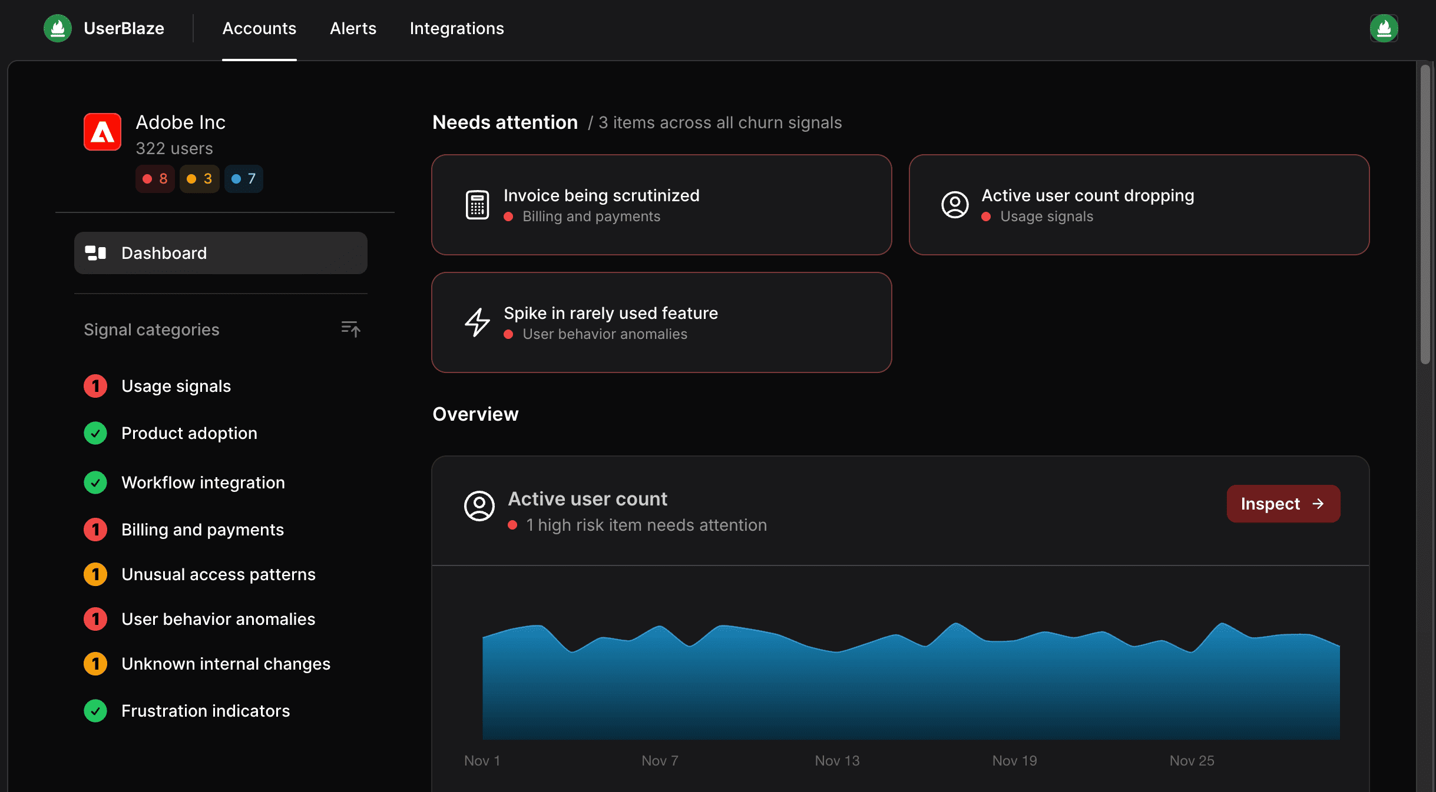The width and height of the screenshot is (1436, 792).
Task: Open Workflow integration category
Action: (203, 482)
